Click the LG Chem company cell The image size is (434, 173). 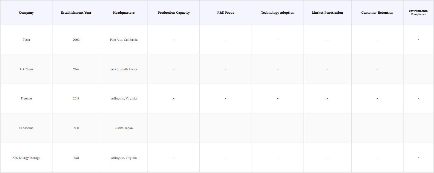point(26,69)
